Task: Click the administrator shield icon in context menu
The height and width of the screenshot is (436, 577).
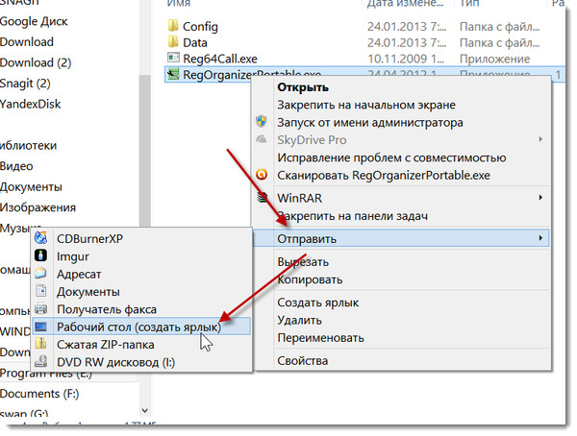Action: pyautogui.click(x=262, y=121)
